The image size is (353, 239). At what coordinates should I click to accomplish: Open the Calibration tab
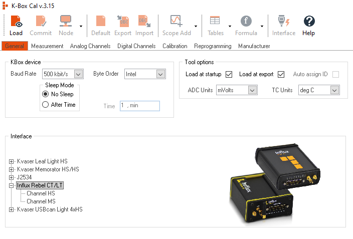(175, 46)
